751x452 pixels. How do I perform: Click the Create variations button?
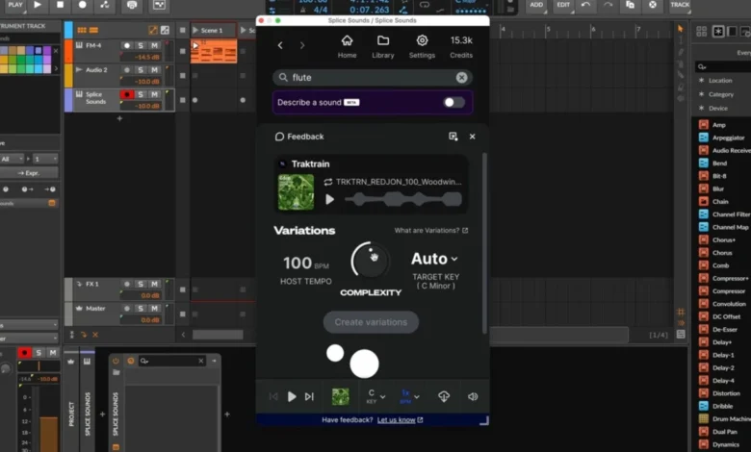371,322
